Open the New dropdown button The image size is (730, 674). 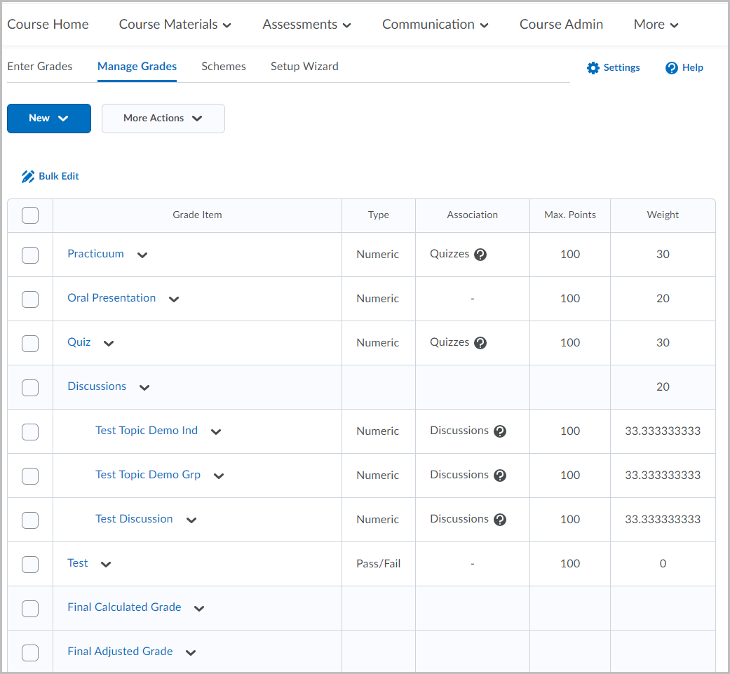(x=49, y=119)
